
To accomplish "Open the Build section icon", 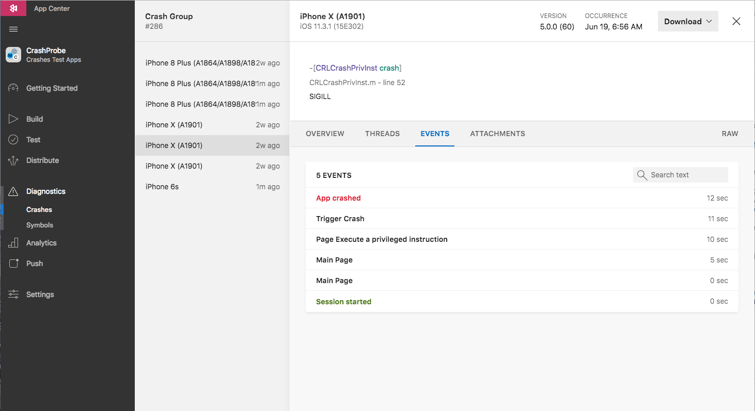I will click(x=13, y=119).
